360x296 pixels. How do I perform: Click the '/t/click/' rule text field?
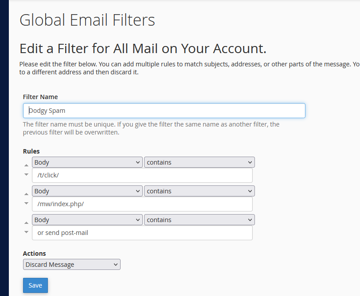[x=142, y=175]
